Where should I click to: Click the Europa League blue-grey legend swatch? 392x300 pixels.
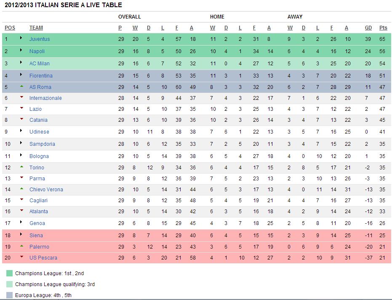pos(10,295)
